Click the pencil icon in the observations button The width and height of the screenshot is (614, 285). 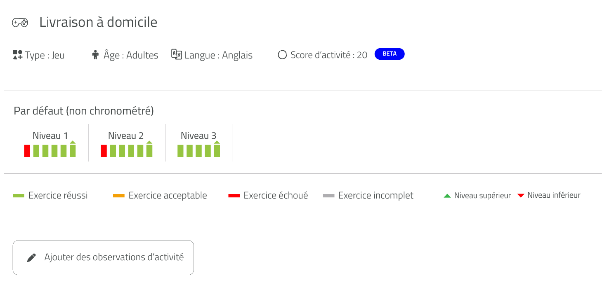tap(31, 258)
